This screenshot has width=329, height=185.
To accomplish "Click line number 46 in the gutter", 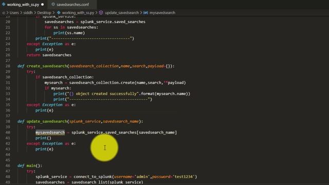I will (x=8, y=165).
